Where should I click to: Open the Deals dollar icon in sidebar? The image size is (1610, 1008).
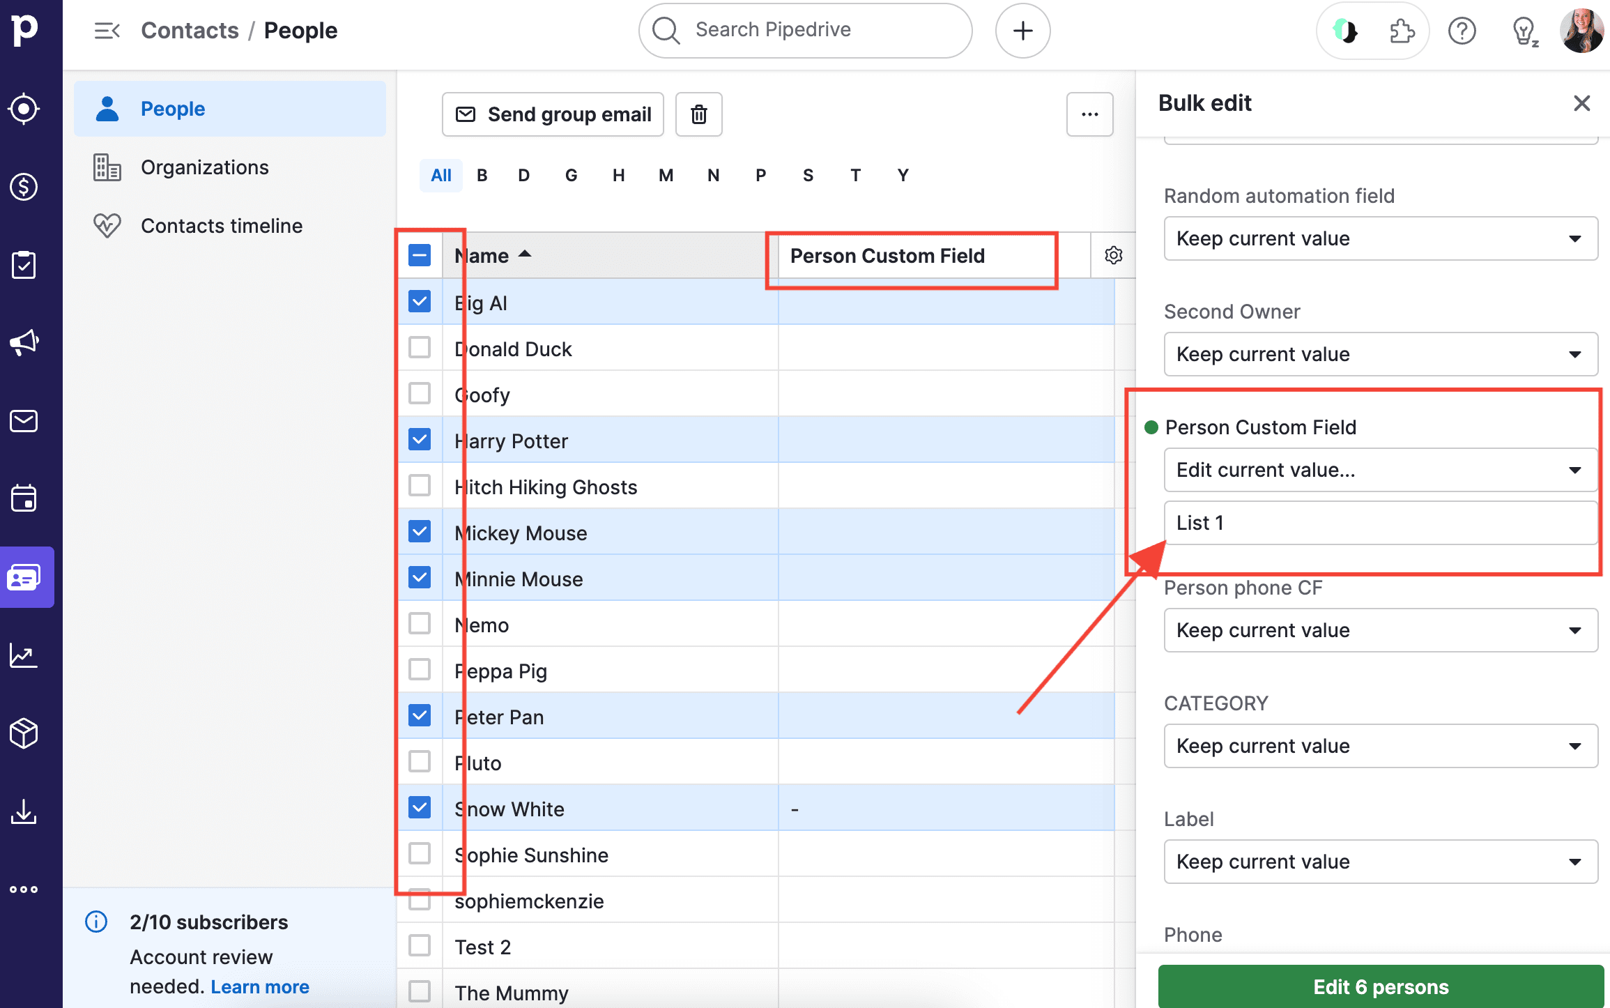(x=24, y=187)
